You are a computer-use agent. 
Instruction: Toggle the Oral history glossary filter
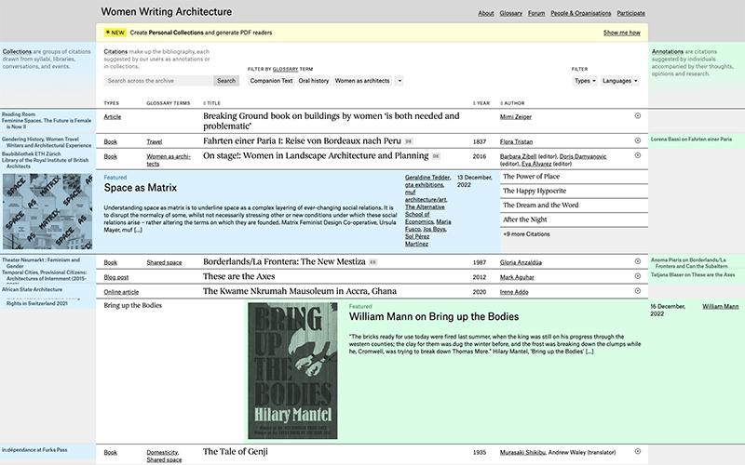(314, 81)
